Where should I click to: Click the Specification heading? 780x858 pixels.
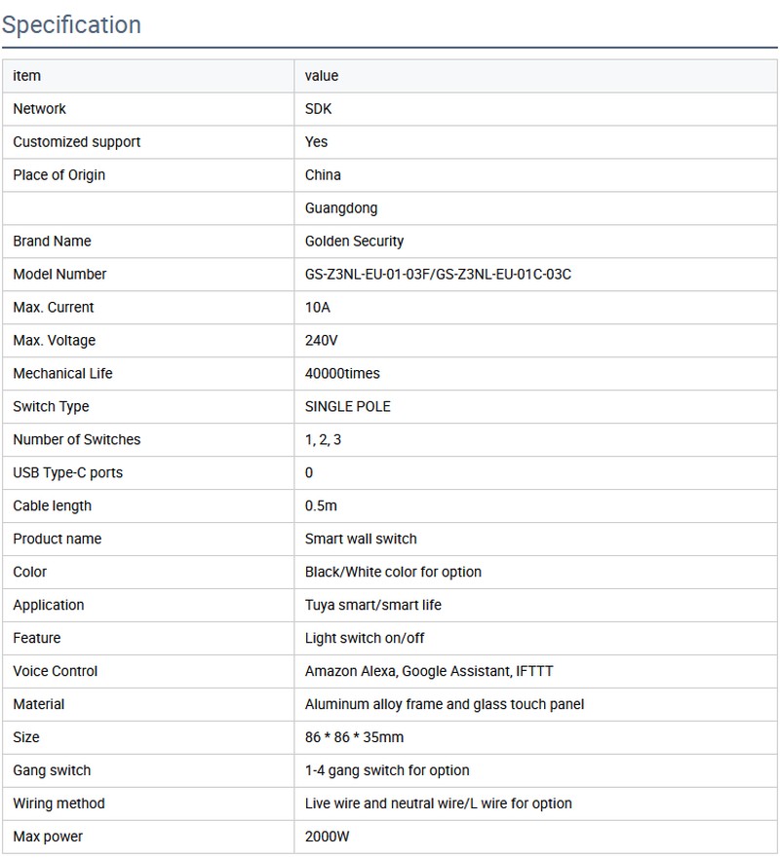tap(71, 24)
